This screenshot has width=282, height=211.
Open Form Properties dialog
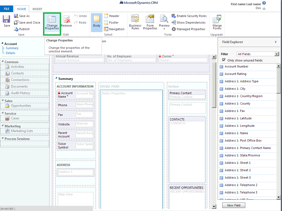pyautogui.click(x=150, y=22)
